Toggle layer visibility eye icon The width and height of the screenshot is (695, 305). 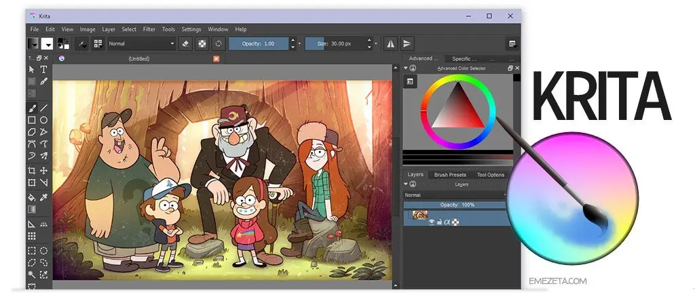[430, 222]
